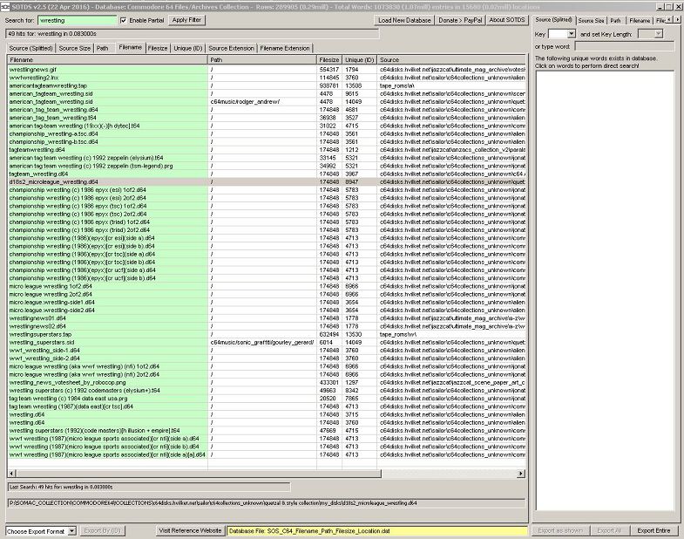Open the Donate > PayPal link button
The image size is (684, 539).
coord(463,19)
